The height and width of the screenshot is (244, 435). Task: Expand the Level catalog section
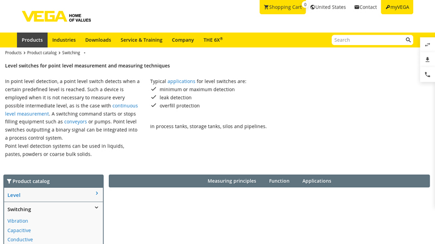[53, 195]
